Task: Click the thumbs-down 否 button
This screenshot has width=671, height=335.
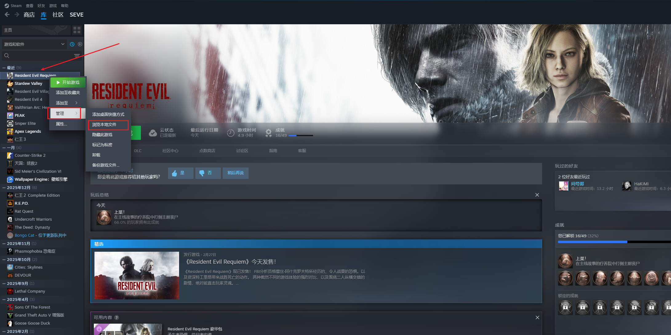Action: click(x=208, y=173)
